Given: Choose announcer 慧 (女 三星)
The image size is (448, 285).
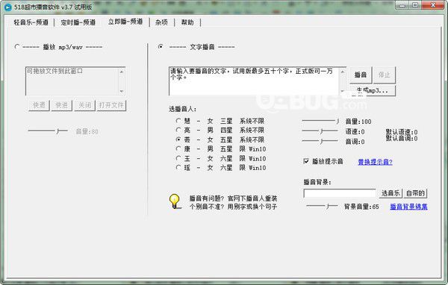Looking at the screenshot, I should (178, 121).
